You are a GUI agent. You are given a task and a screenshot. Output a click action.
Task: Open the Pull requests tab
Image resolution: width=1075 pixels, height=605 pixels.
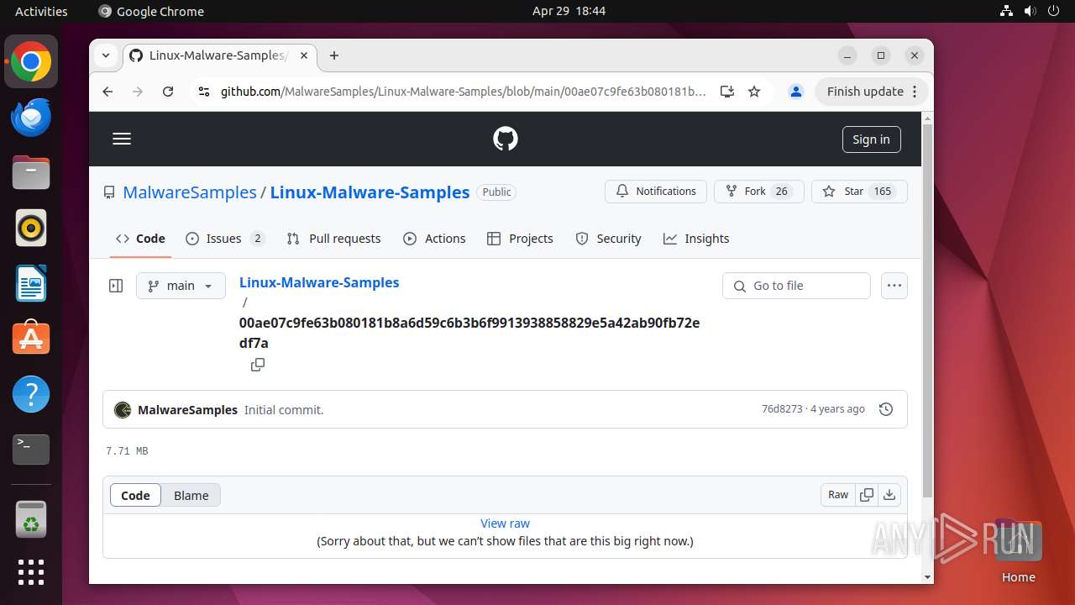[x=333, y=239]
